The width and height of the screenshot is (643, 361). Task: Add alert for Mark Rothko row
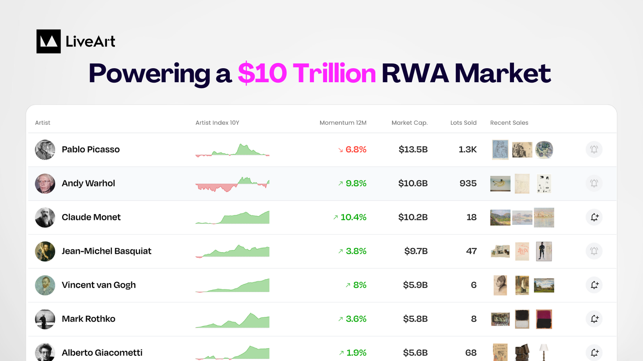594,319
